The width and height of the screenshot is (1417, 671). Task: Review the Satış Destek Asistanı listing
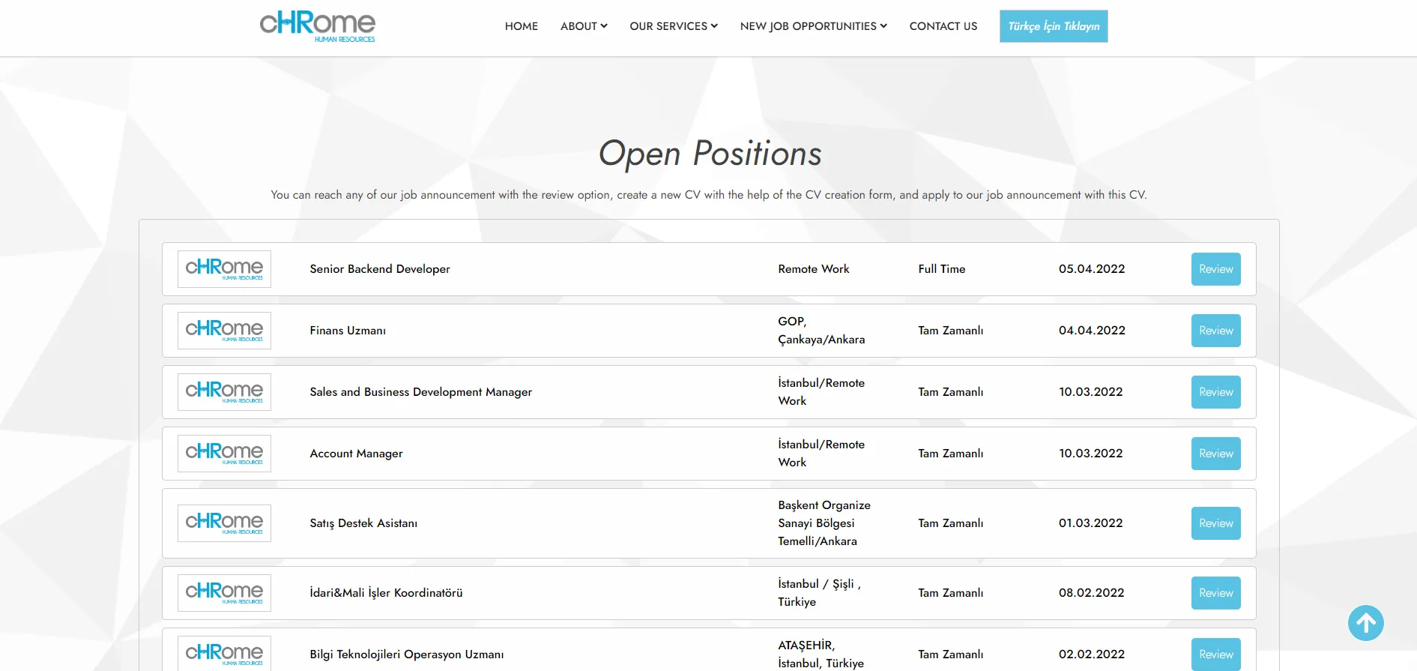coord(1215,523)
